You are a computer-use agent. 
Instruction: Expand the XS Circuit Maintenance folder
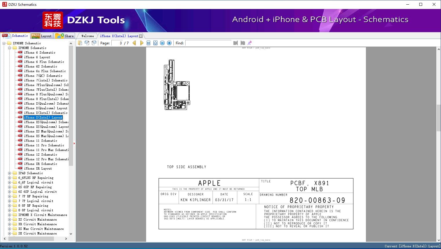[10, 219]
